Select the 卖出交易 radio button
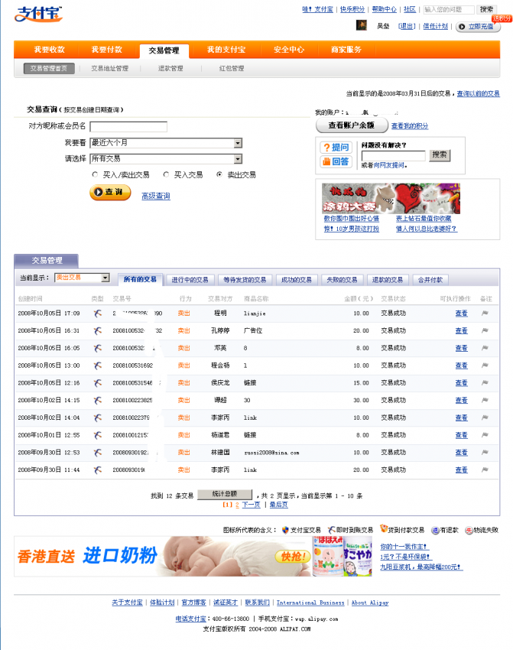Viewport: 513px width, 650px height. (x=219, y=174)
